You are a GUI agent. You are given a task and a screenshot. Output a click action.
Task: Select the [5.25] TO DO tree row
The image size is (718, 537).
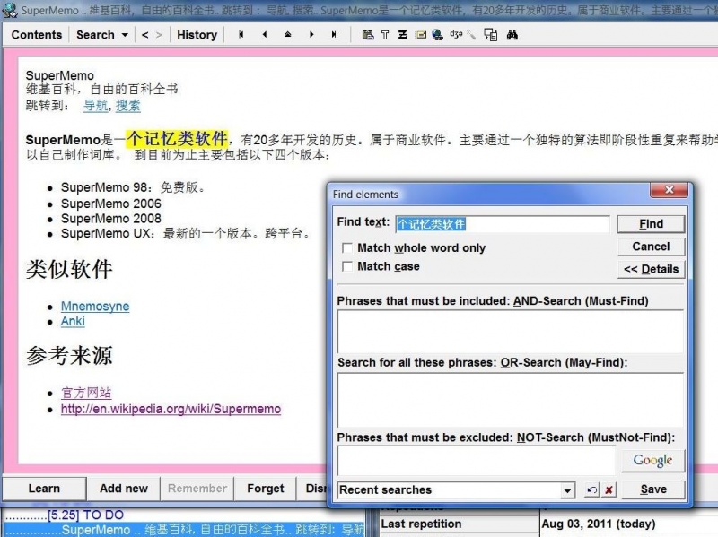click(x=86, y=515)
